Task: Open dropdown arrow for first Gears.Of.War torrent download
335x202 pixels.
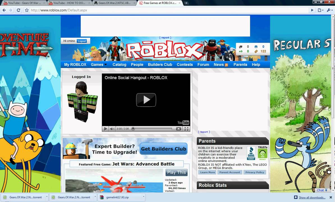Action: pyautogui.click(x=47, y=197)
